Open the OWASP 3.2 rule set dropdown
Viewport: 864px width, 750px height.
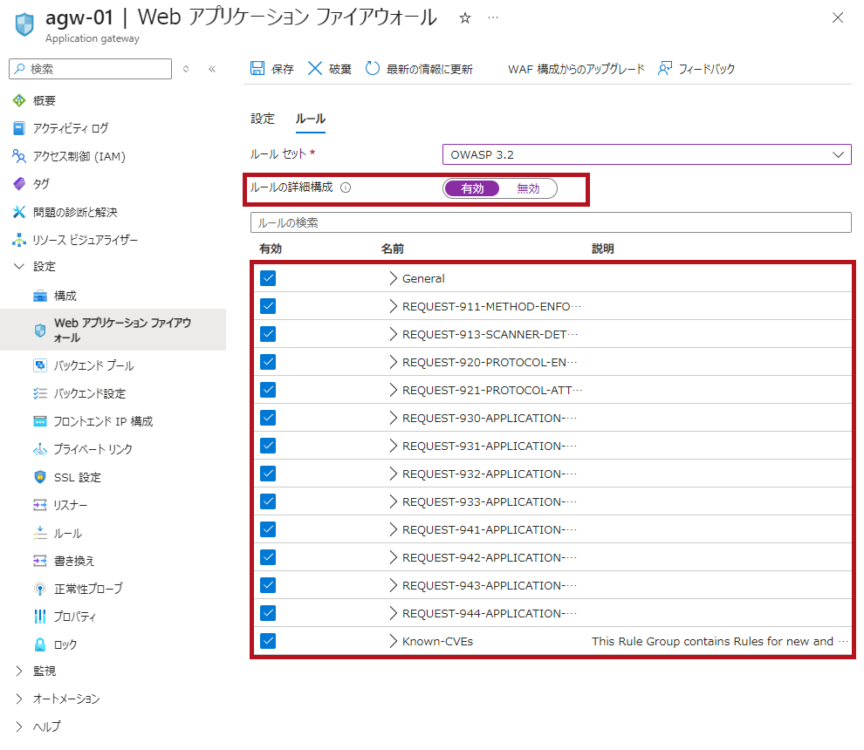tap(646, 154)
